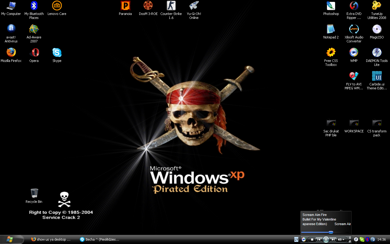This screenshot has height=244, width=390.
Task: Open DooM 3-ROE shortcut
Action: (x=148, y=9)
